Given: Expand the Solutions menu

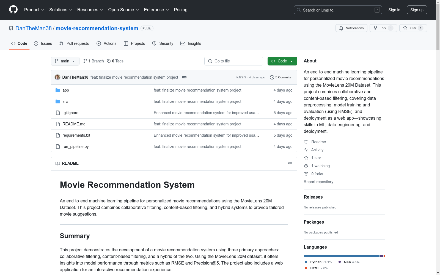Looking at the screenshot, I should pyautogui.click(x=61, y=10).
